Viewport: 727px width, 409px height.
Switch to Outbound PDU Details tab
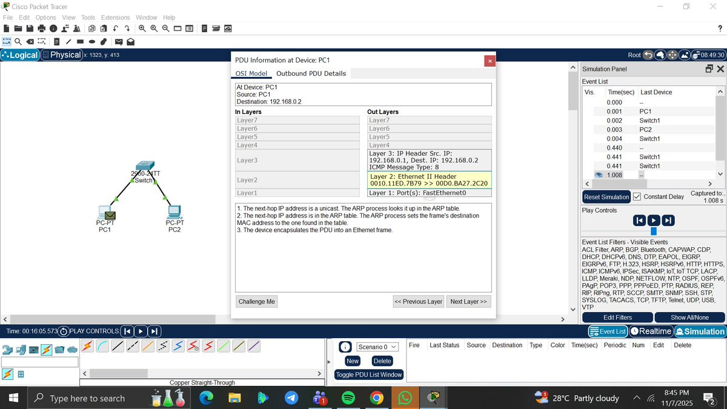pyautogui.click(x=311, y=73)
